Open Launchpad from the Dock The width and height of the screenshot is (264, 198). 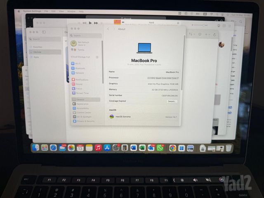(45, 148)
